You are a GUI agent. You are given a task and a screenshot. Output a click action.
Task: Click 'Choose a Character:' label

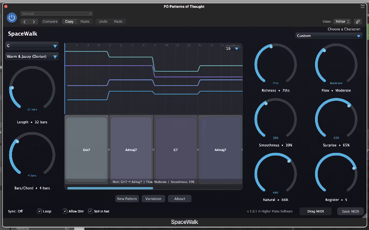click(344, 29)
